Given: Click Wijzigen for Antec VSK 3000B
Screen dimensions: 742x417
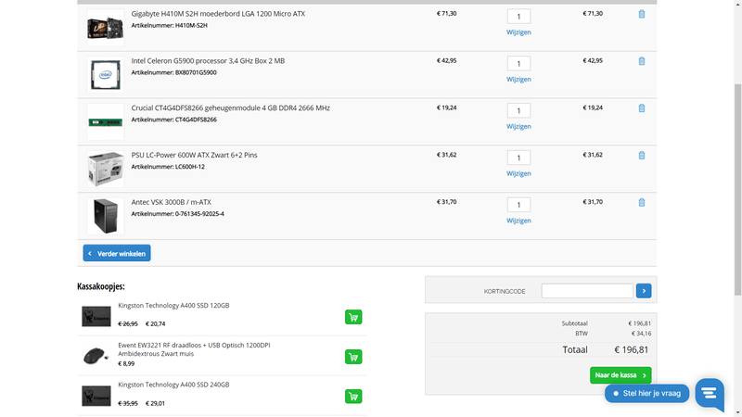Looking at the screenshot, I should [518, 221].
